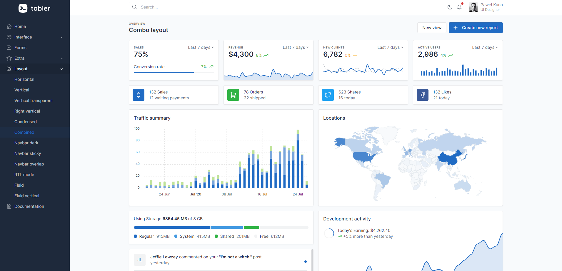Select Vertical transparent layout
The height and width of the screenshot is (271, 562).
click(x=35, y=101)
